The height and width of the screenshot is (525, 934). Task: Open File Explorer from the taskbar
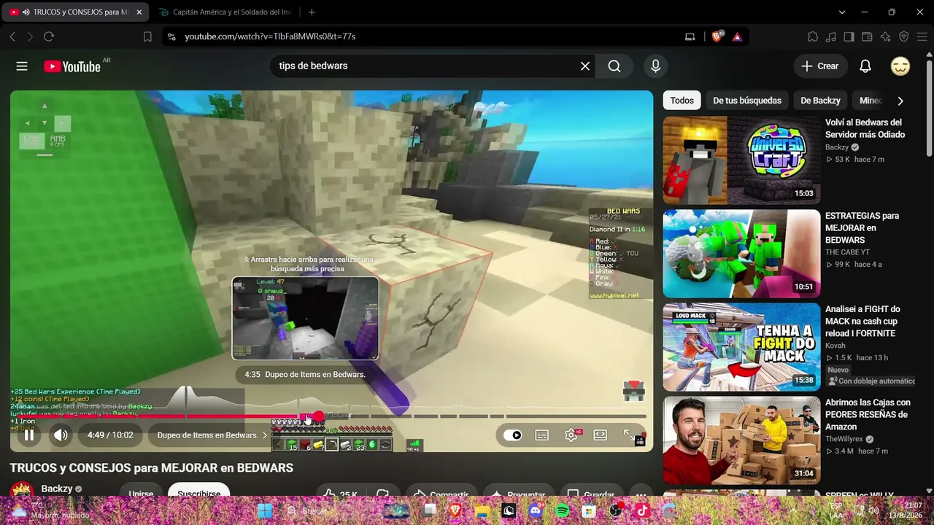[482, 510]
